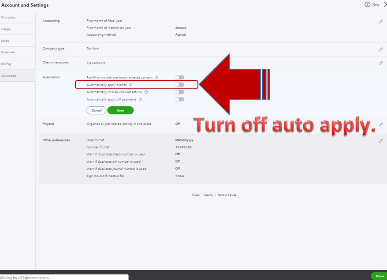Image resolution: width=387 pixels, height=280 pixels.
Task: Open the Bill Pay settings tab
Action: (x=18, y=63)
